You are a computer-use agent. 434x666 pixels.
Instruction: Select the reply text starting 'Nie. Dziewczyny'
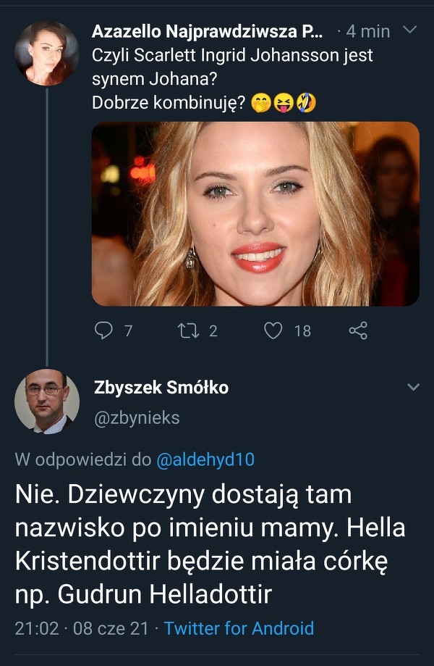(210, 544)
